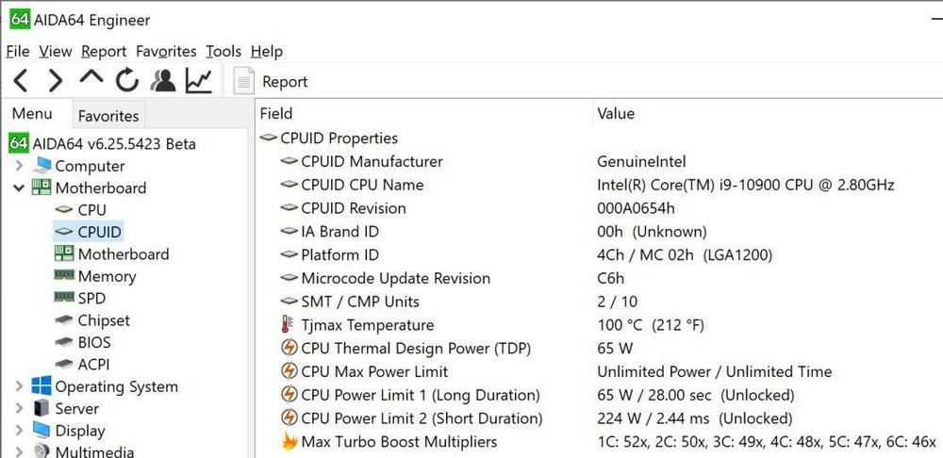Open the user/manage toolbar icon
This screenshot has height=458, width=943.
[x=162, y=80]
